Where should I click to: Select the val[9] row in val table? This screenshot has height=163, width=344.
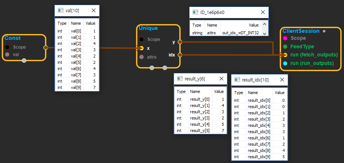click(77, 87)
